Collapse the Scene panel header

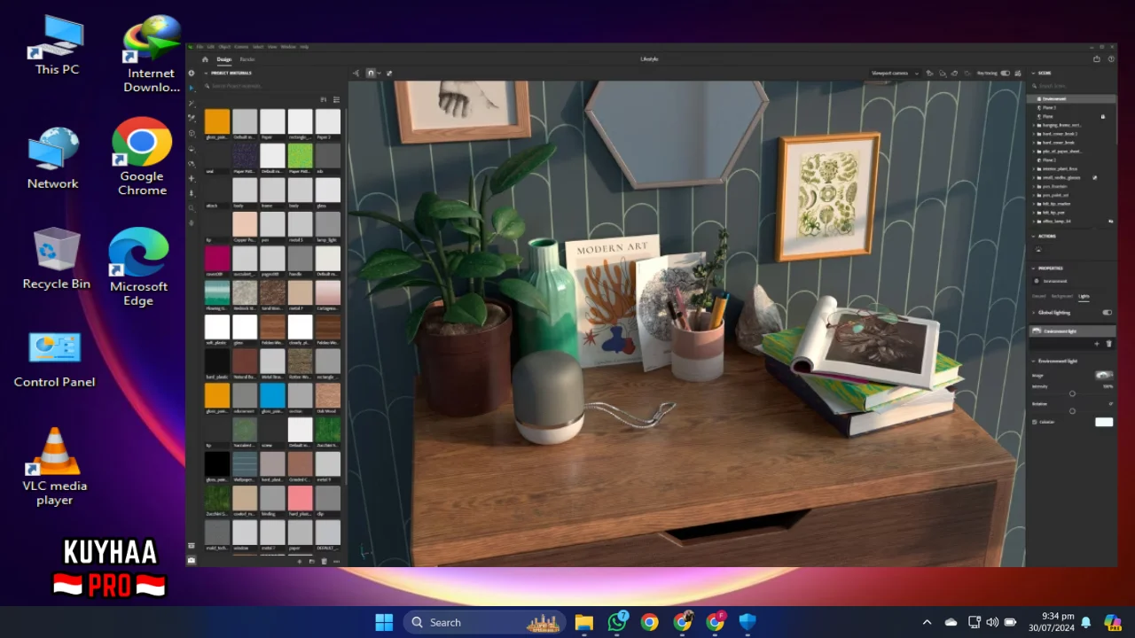pyautogui.click(x=1033, y=73)
